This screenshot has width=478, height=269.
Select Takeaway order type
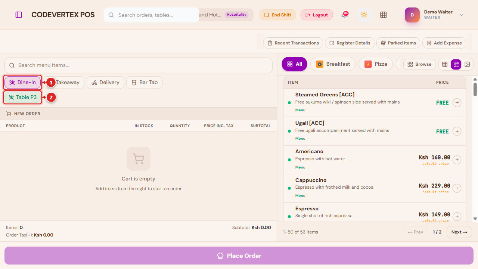(63, 83)
